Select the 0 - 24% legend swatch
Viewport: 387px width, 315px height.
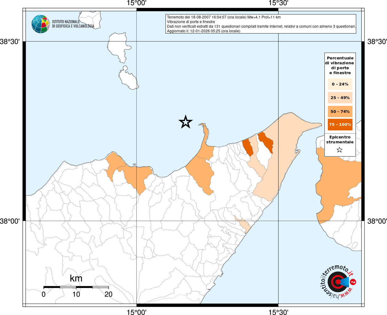pyautogui.click(x=340, y=84)
